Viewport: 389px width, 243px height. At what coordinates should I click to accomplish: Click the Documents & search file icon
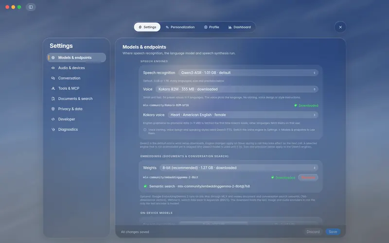tap(53, 99)
